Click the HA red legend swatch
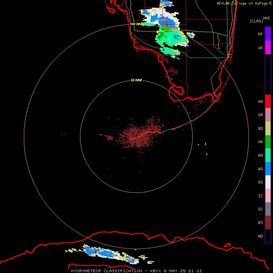Viewport: 273px width, 273px height. [x=268, y=101]
